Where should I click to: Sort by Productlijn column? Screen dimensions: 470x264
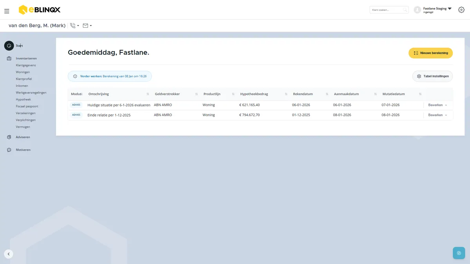pyautogui.click(x=233, y=94)
